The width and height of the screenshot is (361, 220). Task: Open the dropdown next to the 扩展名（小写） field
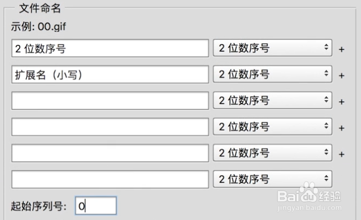273,74
